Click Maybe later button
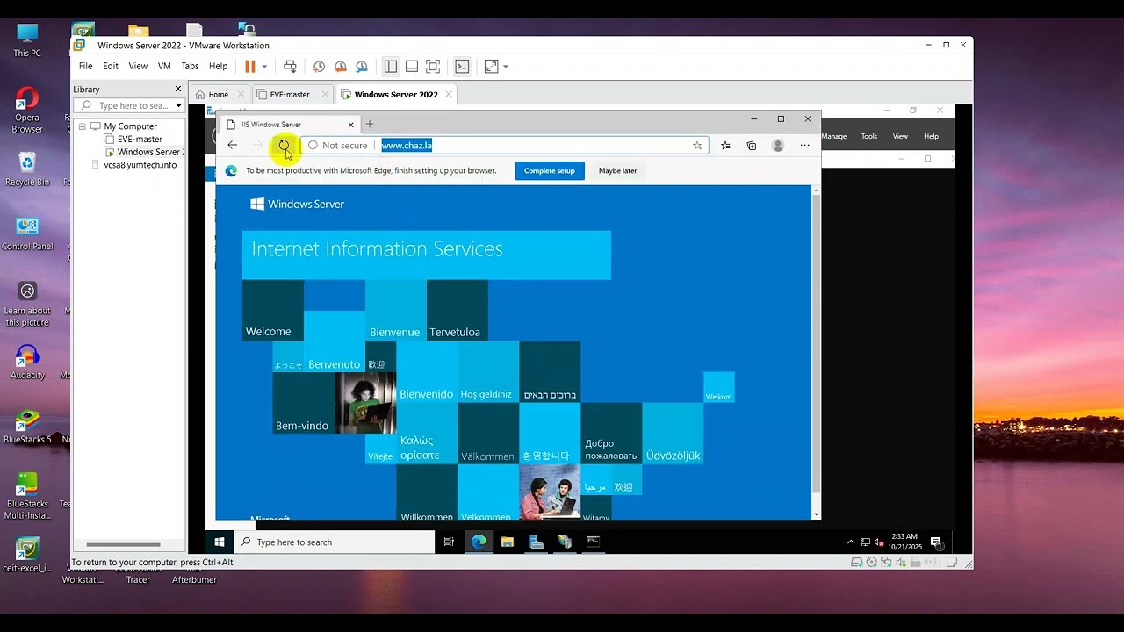This screenshot has height=632, width=1124. (617, 171)
